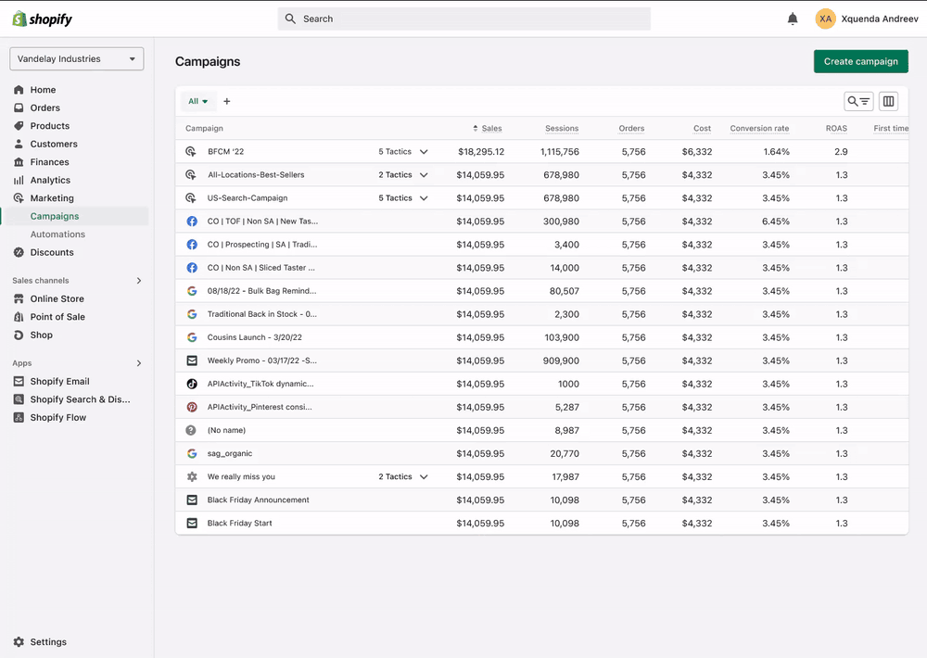Viewport: 927px width, 658px height.
Task: Click the Home icon in sidebar
Action: tap(19, 90)
